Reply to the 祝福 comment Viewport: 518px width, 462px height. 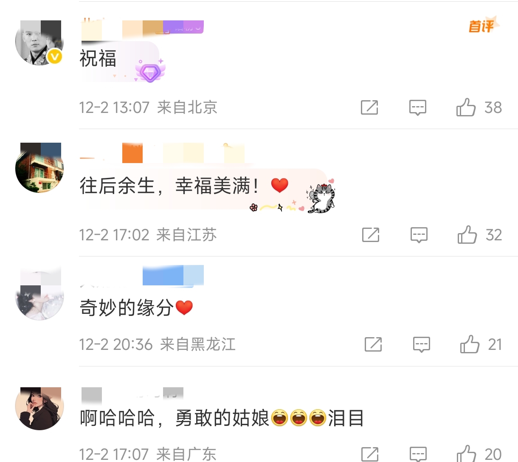click(x=418, y=108)
